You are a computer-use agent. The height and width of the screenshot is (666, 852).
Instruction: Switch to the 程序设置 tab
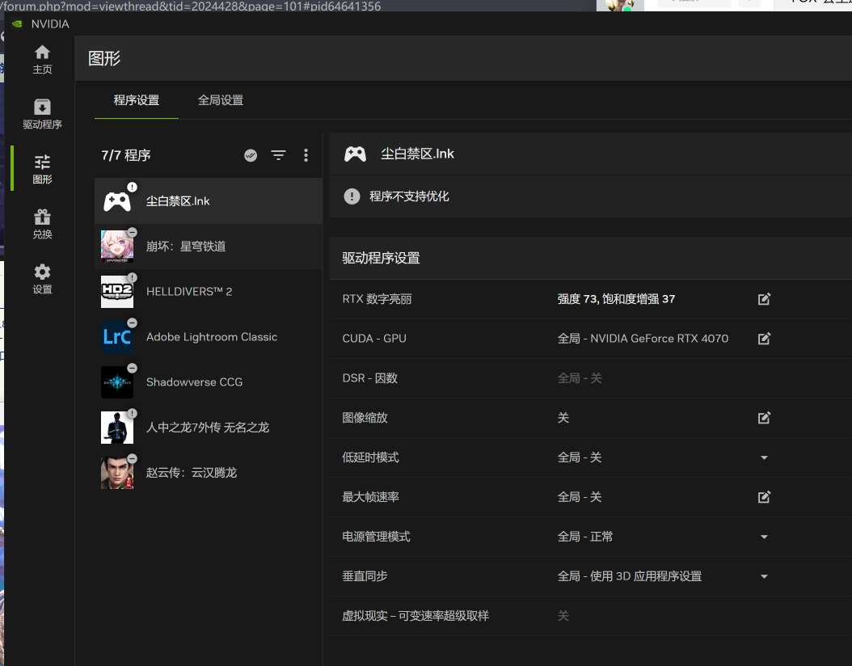137,100
